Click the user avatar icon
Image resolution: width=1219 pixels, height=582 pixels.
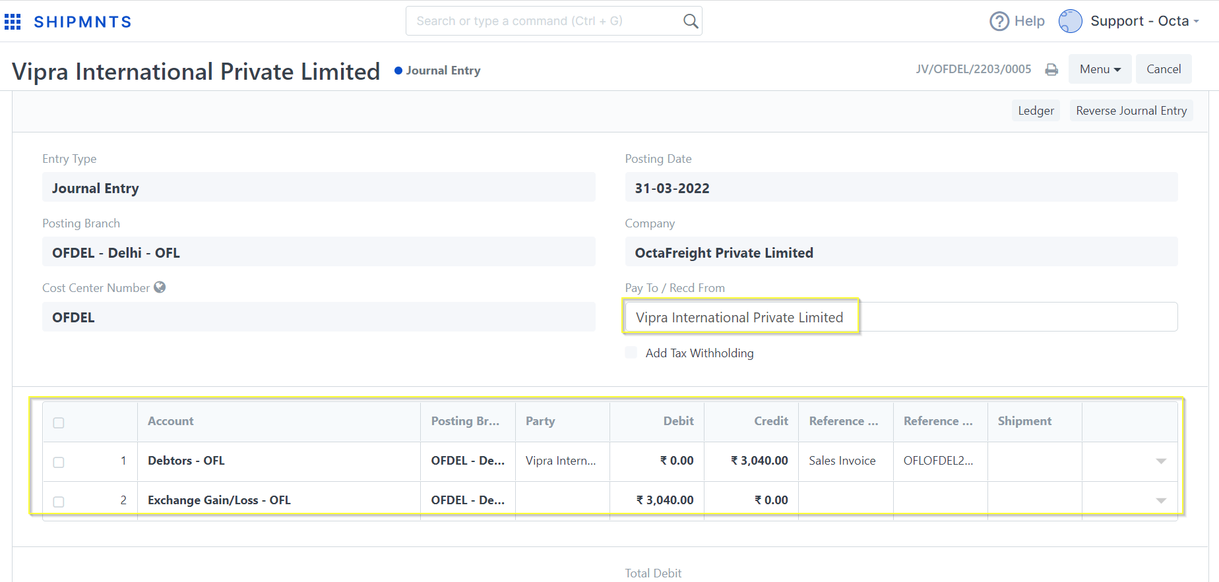[x=1070, y=21]
